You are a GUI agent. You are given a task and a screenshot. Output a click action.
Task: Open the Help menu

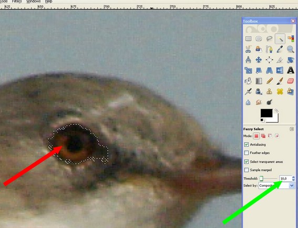point(48,2)
